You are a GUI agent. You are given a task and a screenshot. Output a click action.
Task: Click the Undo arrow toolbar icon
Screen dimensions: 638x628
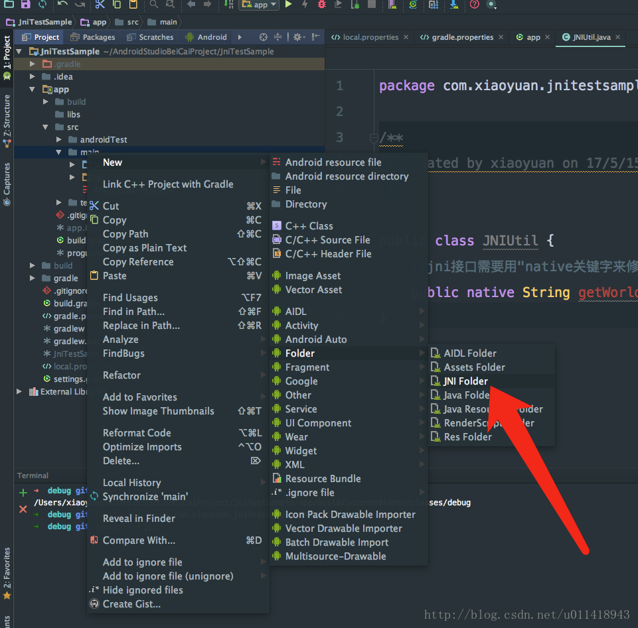(62, 5)
